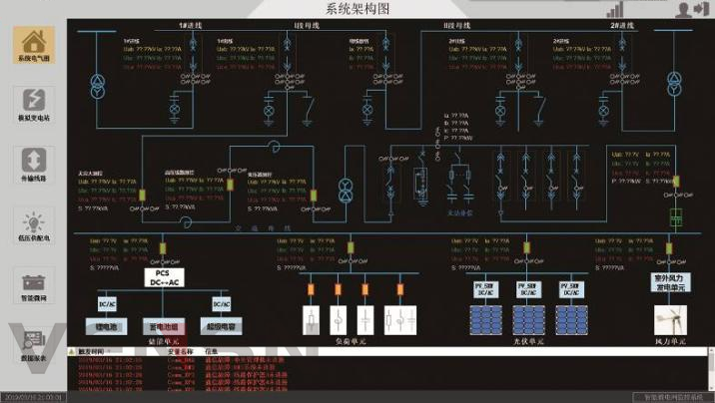Viewport: 715px width, 403px height.
Task: Click the date-time readout in status bar
Action: click(x=33, y=397)
